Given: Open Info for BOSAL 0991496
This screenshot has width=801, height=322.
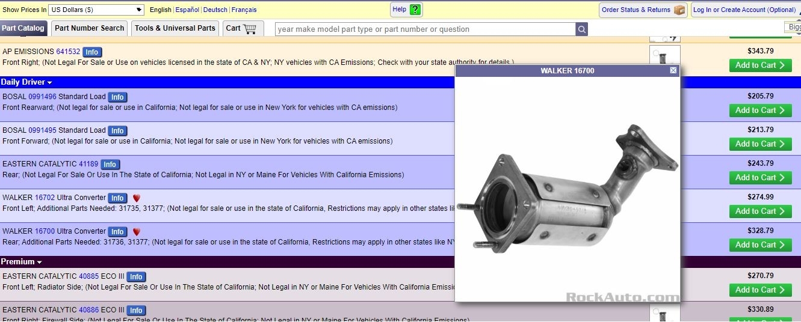Looking at the screenshot, I should pyautogui.click(x=117, y=97).
